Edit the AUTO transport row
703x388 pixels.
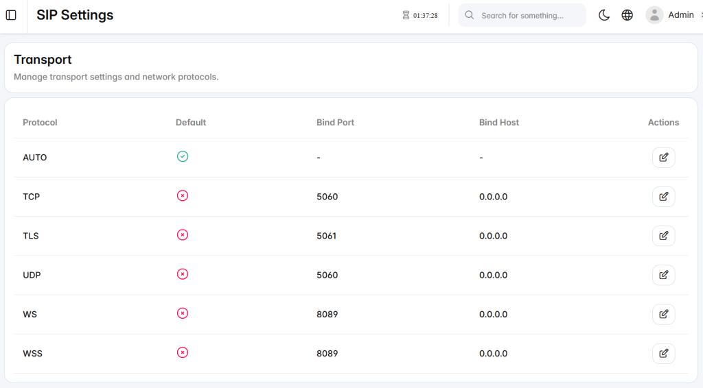point(664,158)
